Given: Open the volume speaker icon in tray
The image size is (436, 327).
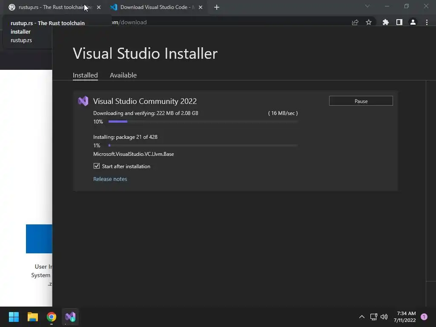Looking at the screenshot, I should coord(384,317).
